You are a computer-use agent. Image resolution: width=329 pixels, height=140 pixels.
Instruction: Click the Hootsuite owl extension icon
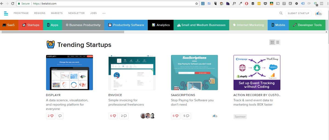click(215, 4)
